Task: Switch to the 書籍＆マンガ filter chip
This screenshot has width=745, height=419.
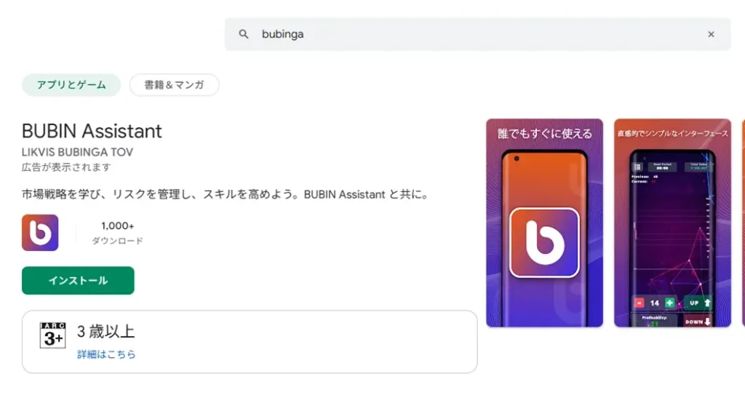Action: [175, 85]
